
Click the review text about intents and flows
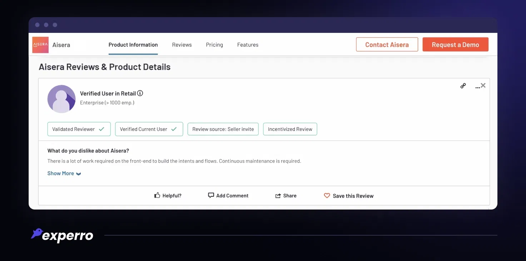[174, 161]
